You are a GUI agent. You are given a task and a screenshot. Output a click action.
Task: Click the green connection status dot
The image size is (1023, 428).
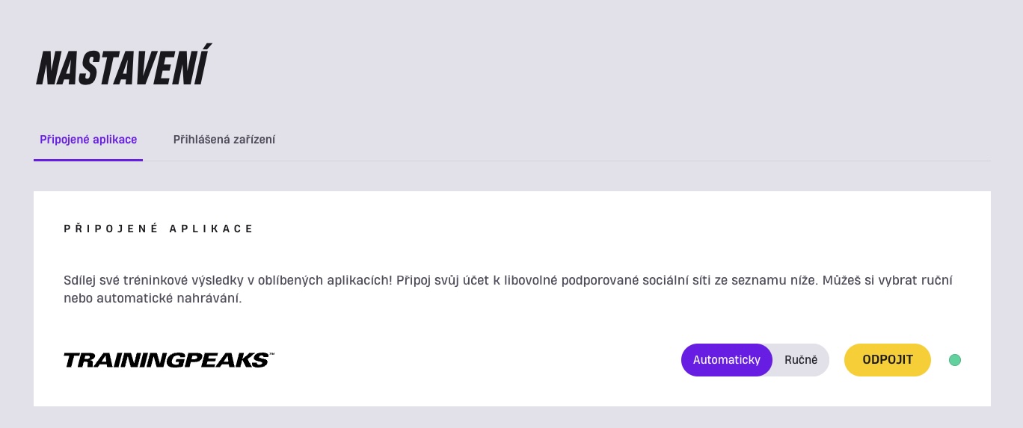(955, 360)
